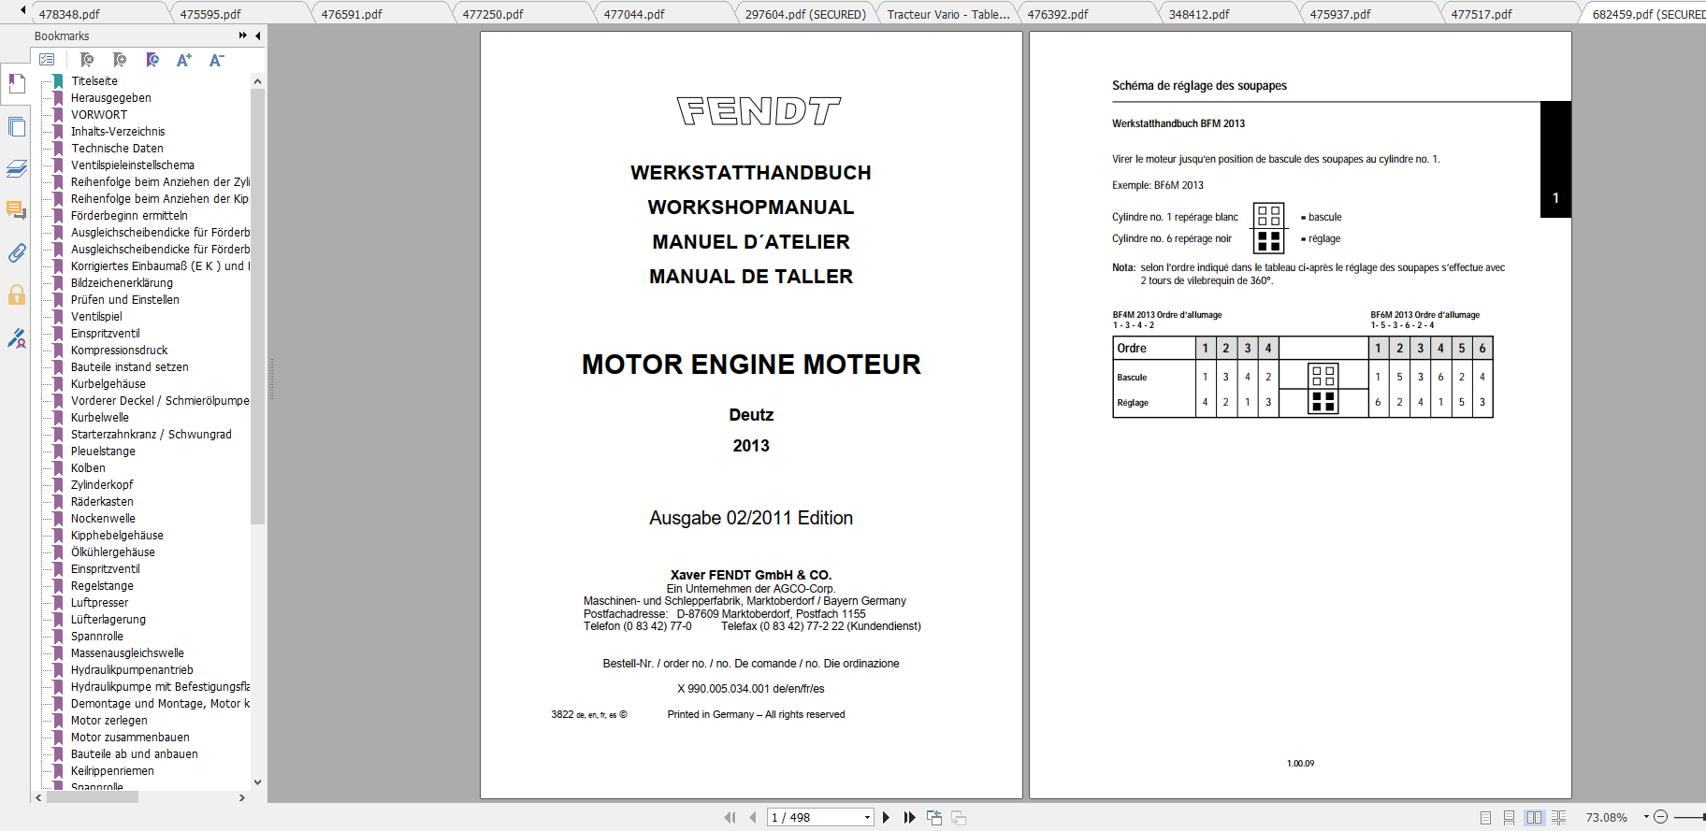Click the add new bookmark icon

pyautogui.click(x=120, y=60)
